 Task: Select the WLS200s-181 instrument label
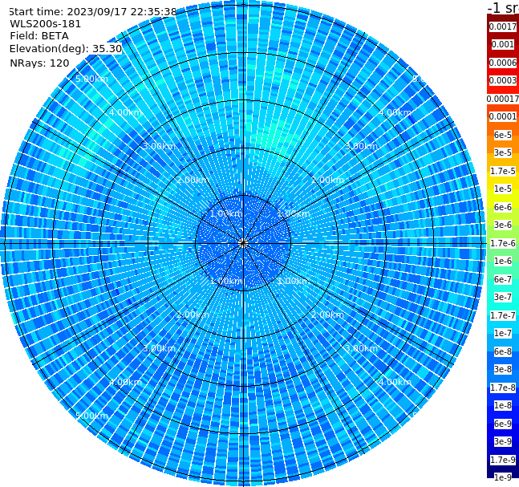coord(46,24)
